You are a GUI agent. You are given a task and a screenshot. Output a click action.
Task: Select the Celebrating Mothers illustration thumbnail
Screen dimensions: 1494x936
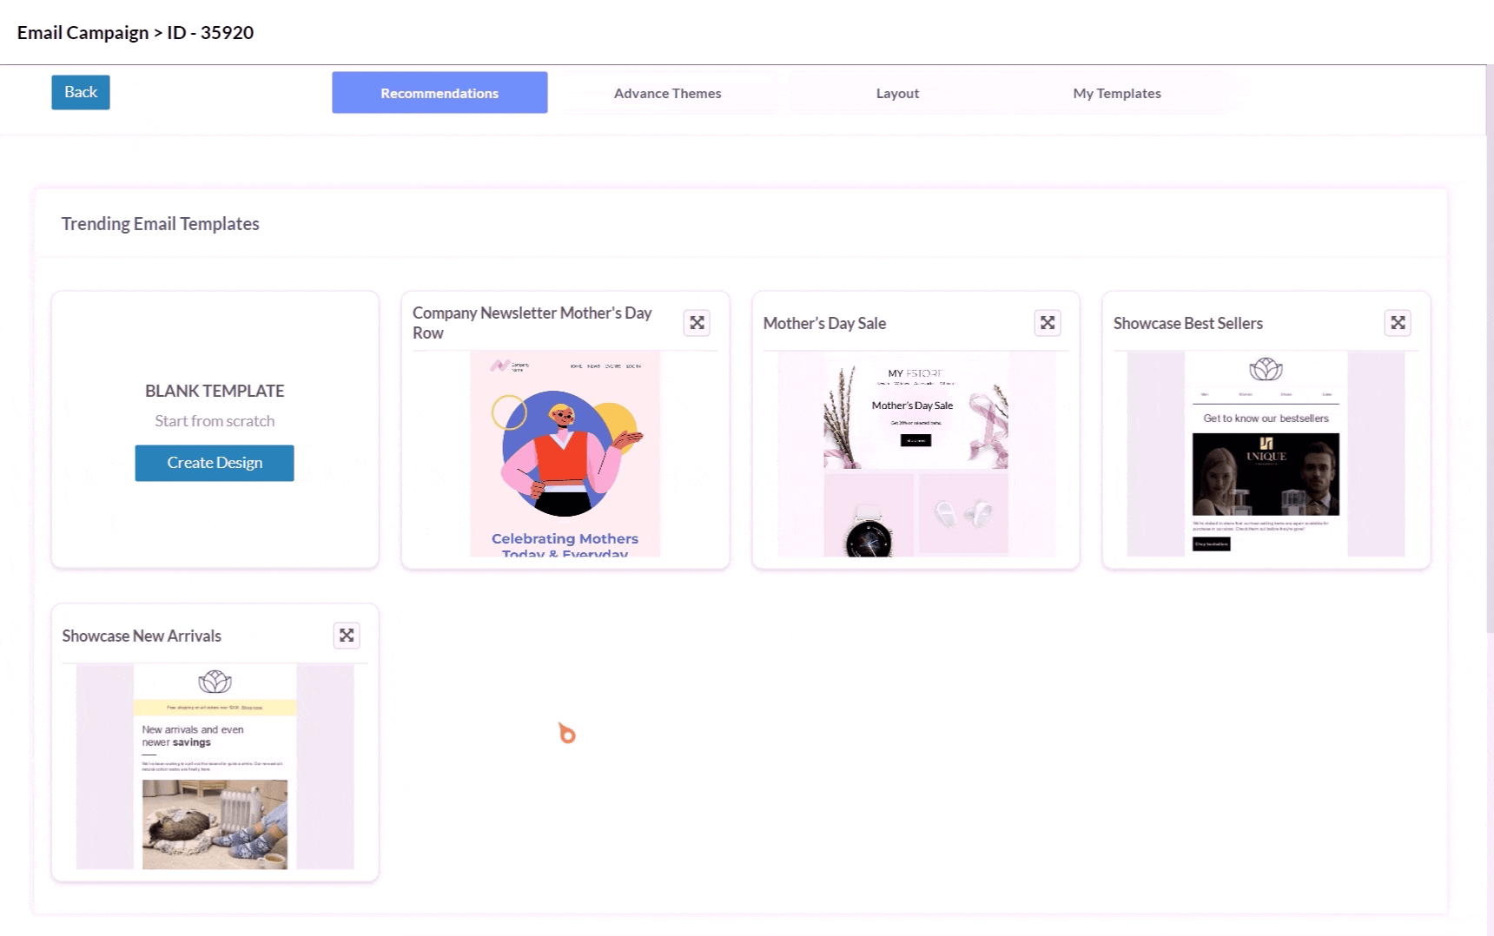(565, 453)
